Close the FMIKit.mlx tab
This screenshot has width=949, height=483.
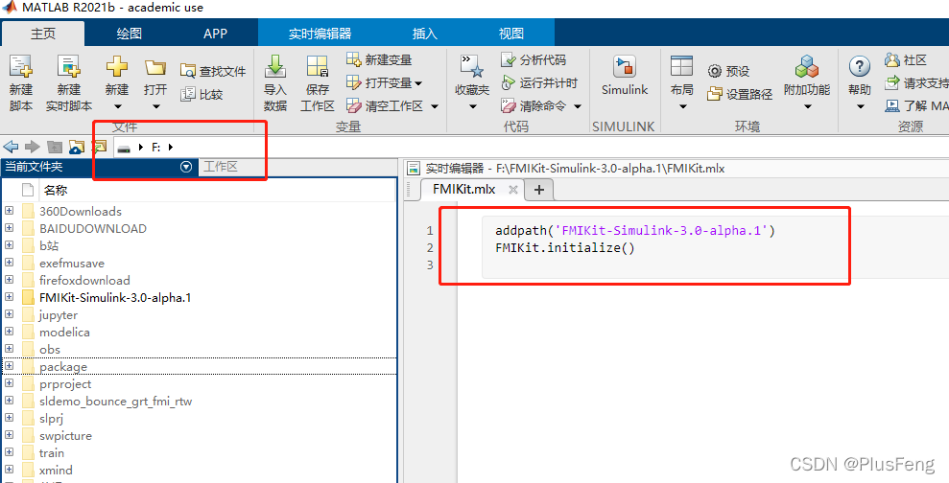click(512, 190)
